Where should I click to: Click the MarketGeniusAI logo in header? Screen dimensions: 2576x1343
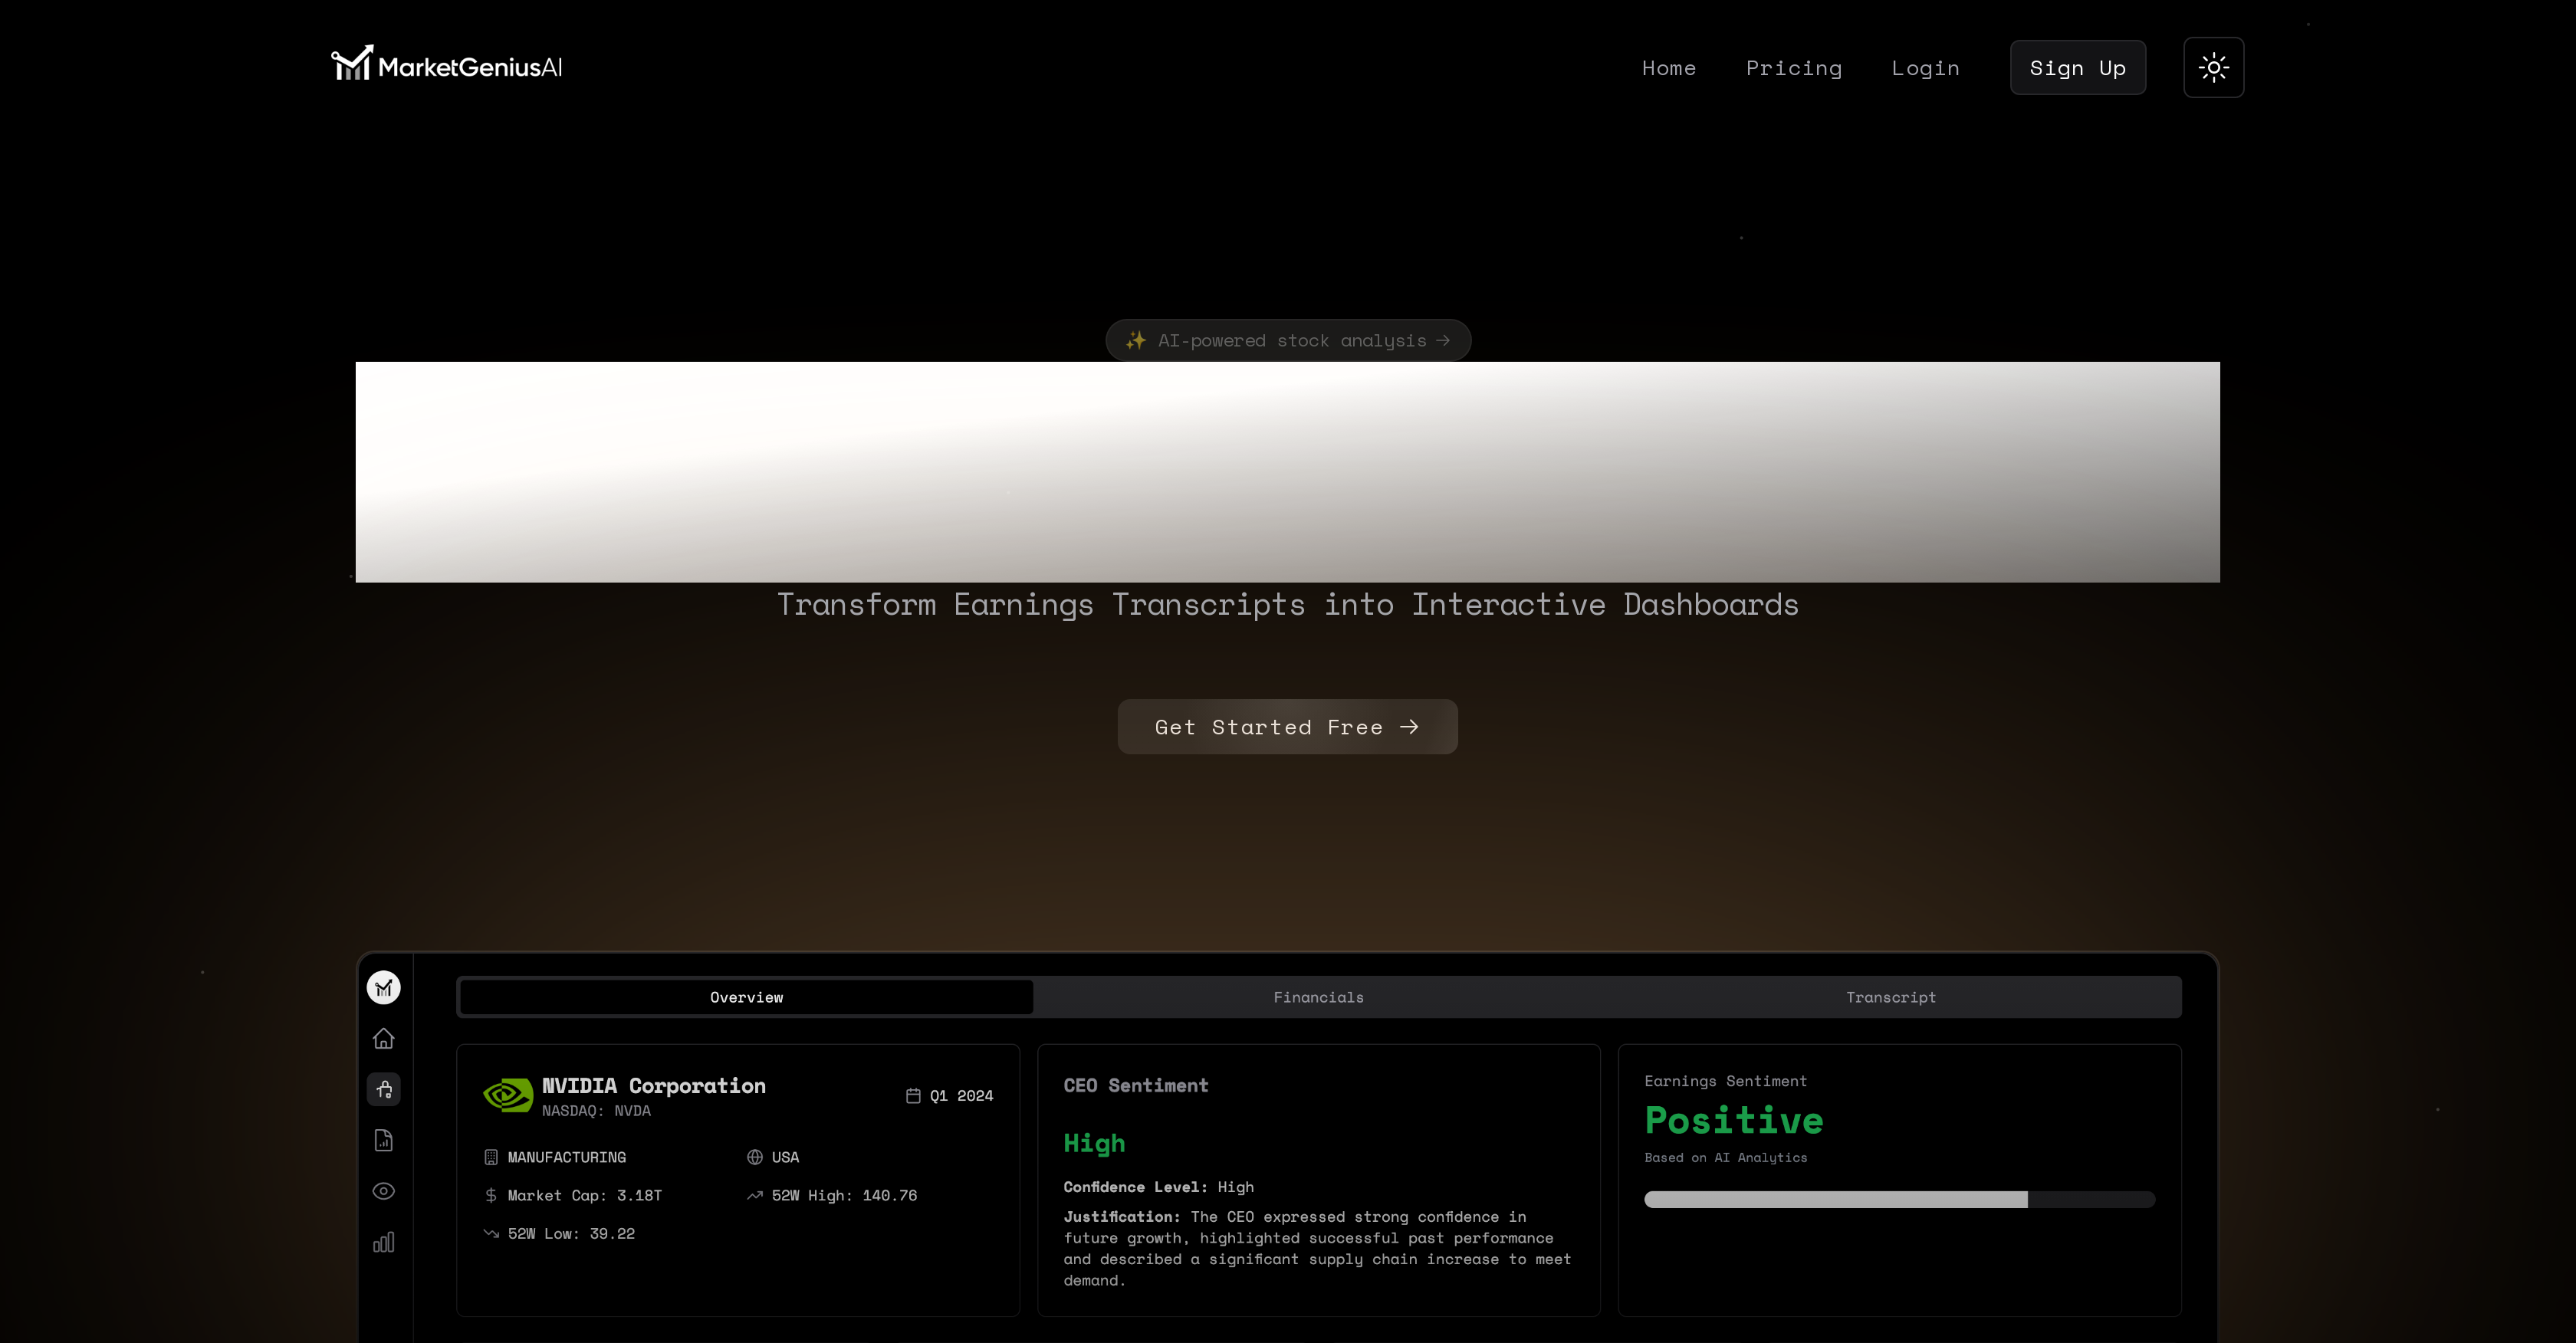(446, 66)
